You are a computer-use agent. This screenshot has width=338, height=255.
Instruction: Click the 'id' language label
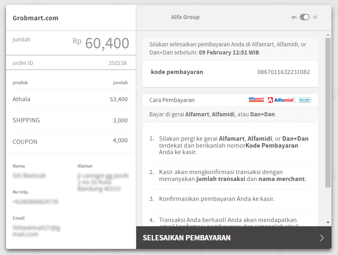click(315, 17)
